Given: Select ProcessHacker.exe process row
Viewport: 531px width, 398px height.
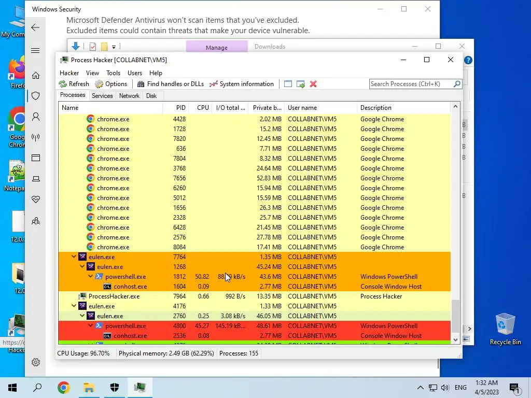Looking at the screenshot, I should tap(254, 296).
